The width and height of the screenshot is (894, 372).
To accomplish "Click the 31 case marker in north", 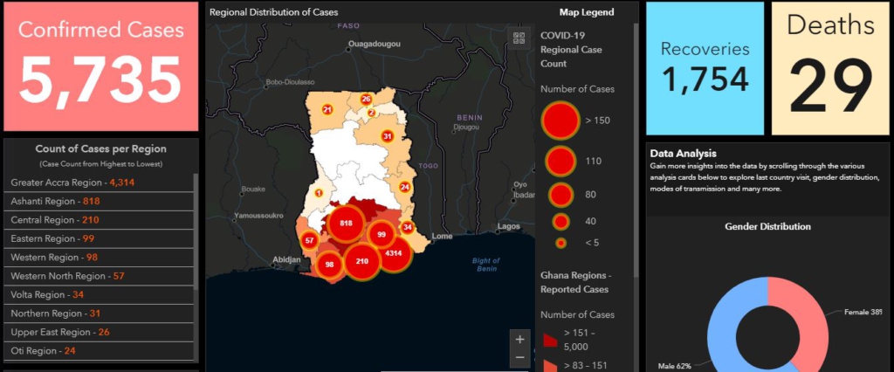I will 387,136.
